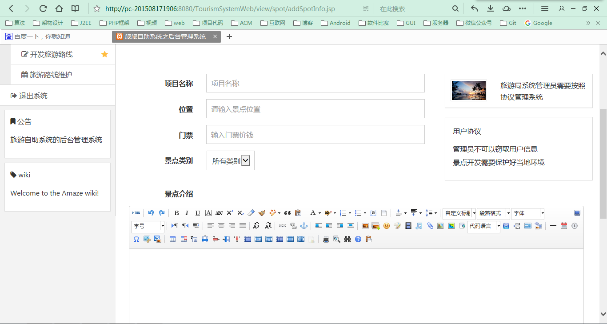The image size is (607, 324).
Task: Insert emoticon via smiley icon
Action: 387,226
